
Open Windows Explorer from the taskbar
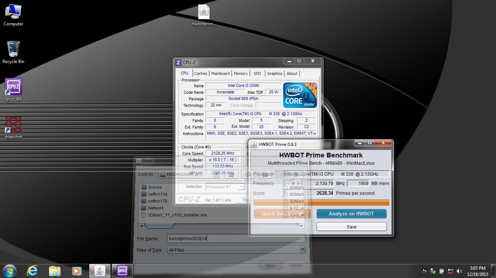[x=54, y=271]
